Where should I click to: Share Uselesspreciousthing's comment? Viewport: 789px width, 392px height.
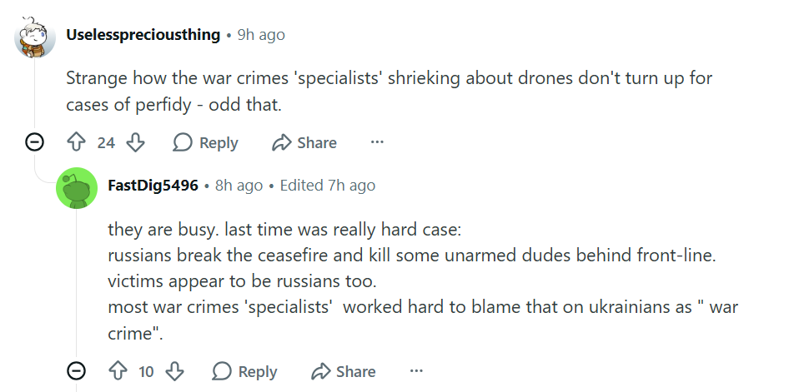[x=304, y=143]
